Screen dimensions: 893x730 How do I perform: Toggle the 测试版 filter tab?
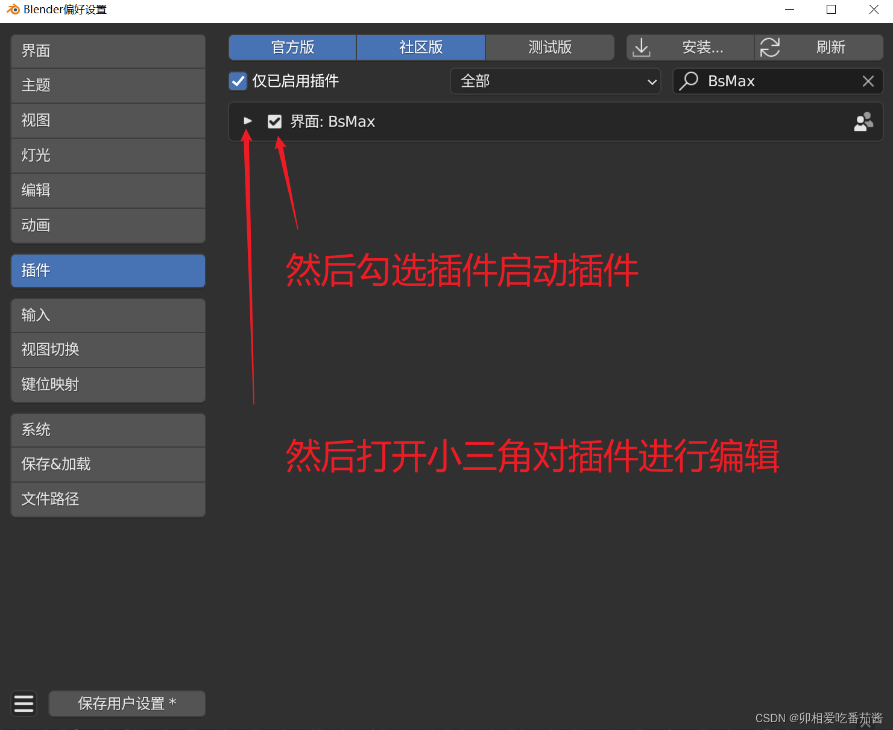coord(550,48)
